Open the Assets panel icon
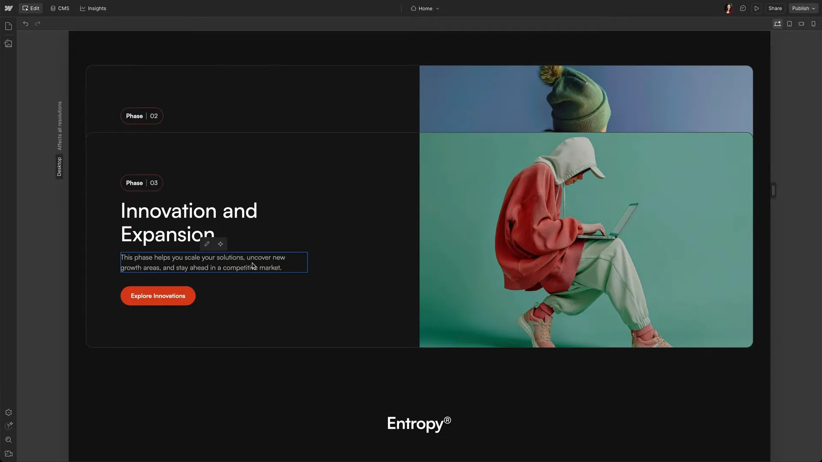The width and height of the screenshot is (822, 462). [9, 44]
